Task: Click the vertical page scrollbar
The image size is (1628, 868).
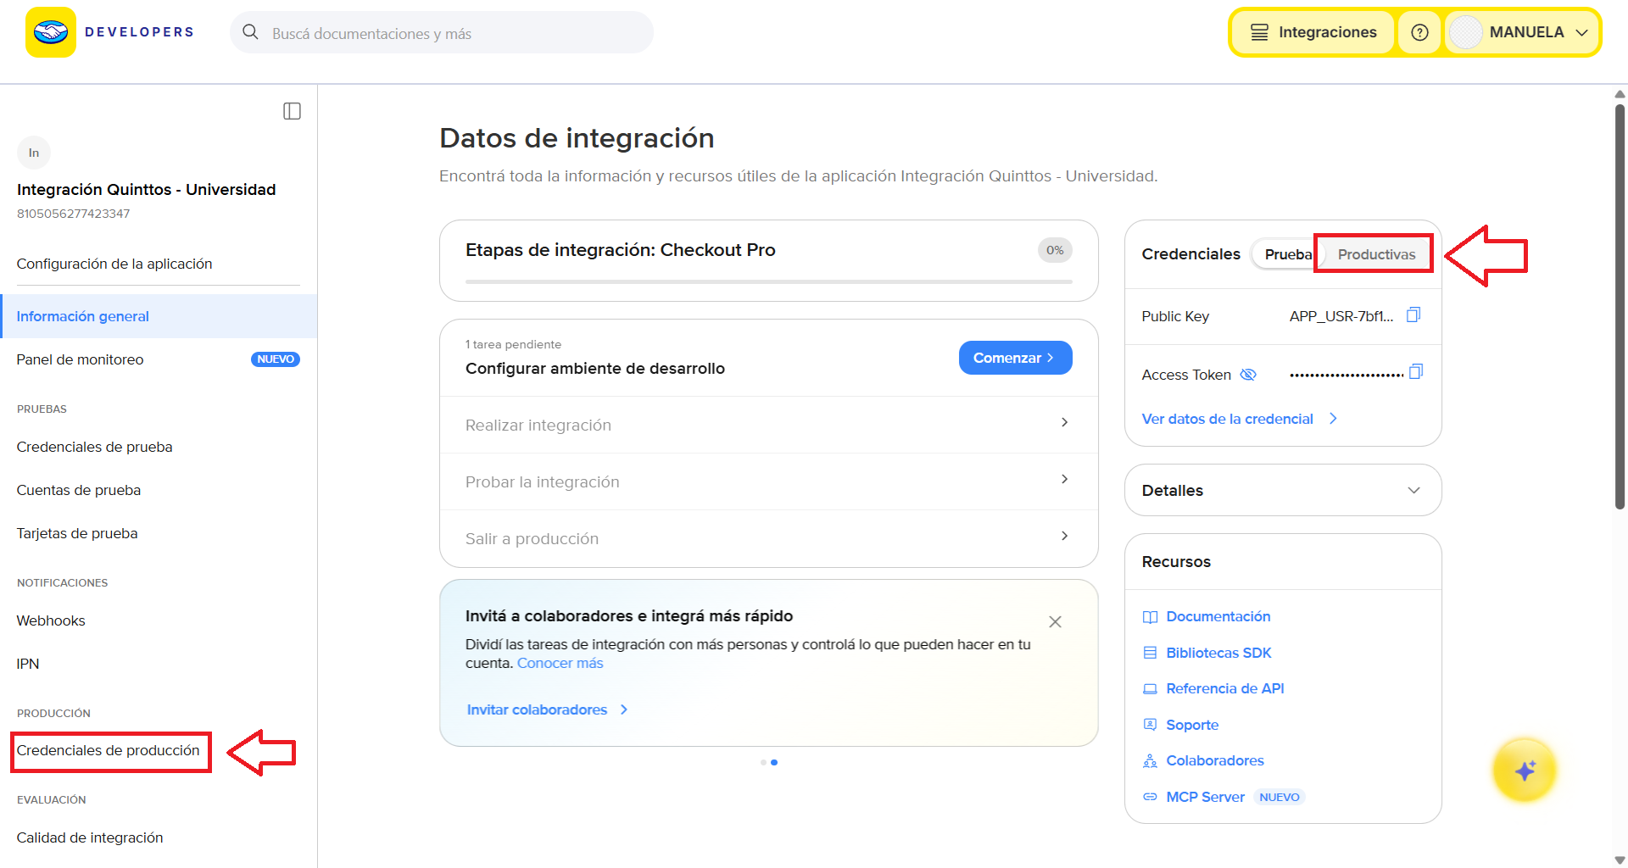Action: pos(1620,305)
